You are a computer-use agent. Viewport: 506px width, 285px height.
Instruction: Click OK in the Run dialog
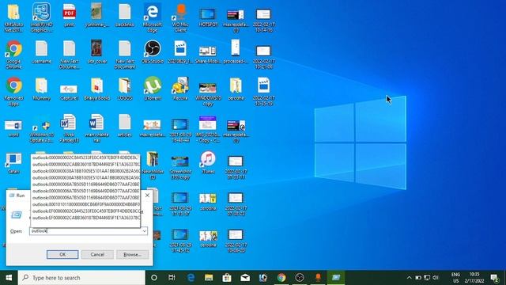(62, 255)
